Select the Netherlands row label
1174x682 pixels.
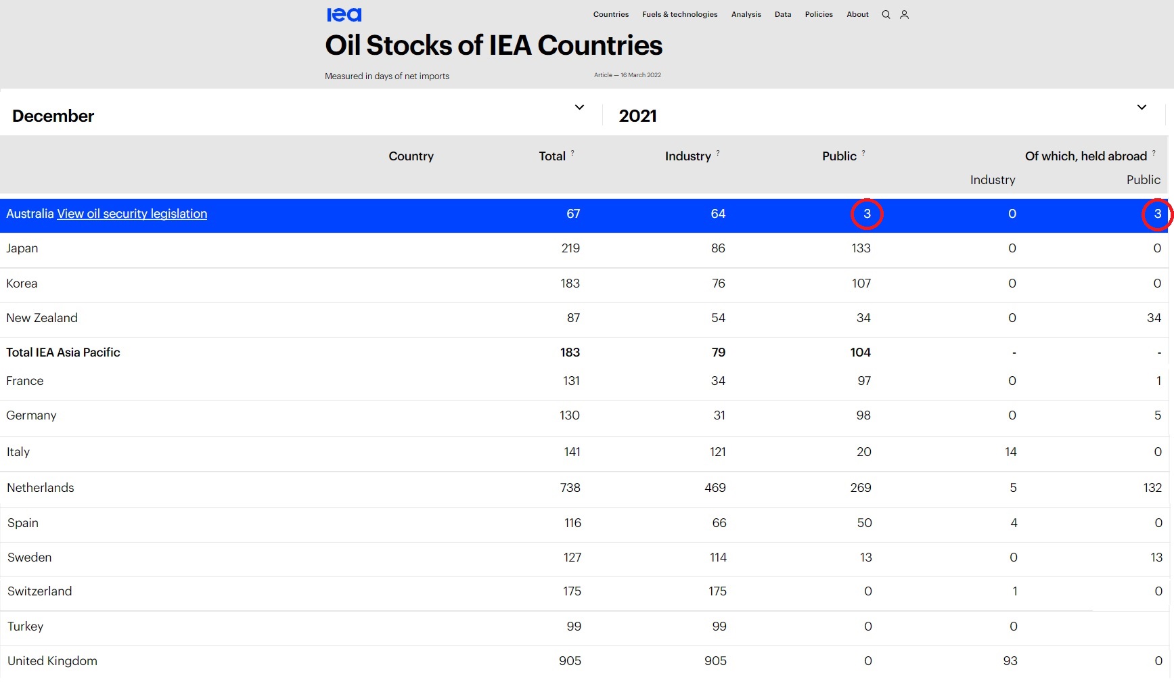(x=41, y=488)
